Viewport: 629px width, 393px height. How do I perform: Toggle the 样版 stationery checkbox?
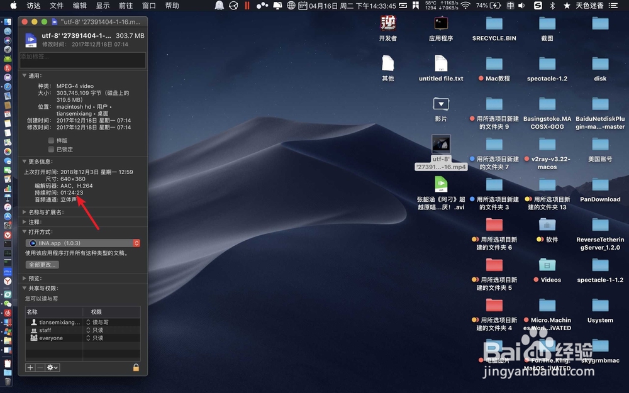(x=51, y=140)
